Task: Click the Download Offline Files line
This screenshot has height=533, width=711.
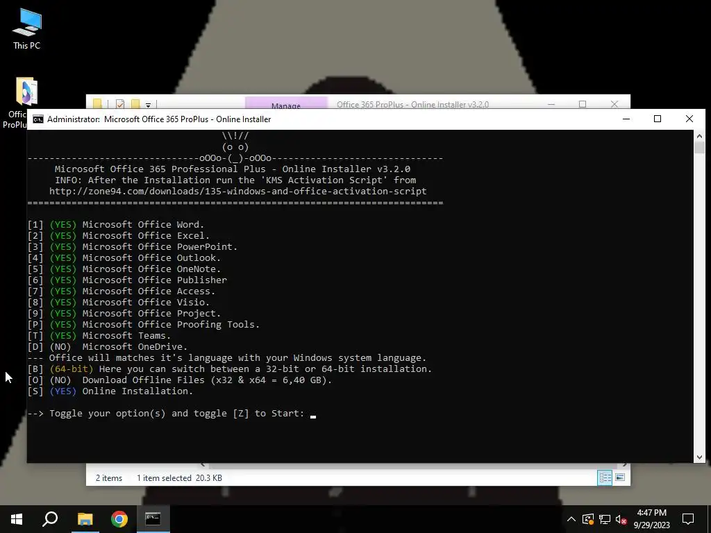Action: (x=180, y=380)
